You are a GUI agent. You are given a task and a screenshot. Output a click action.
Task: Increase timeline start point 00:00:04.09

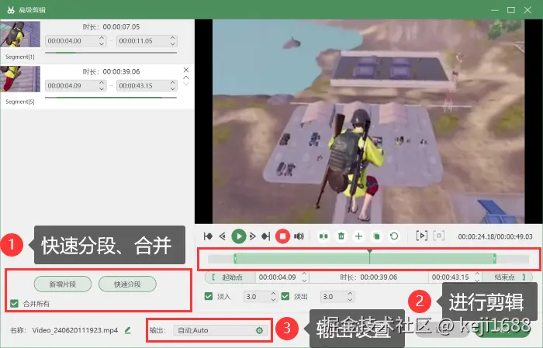coord(304,274)
